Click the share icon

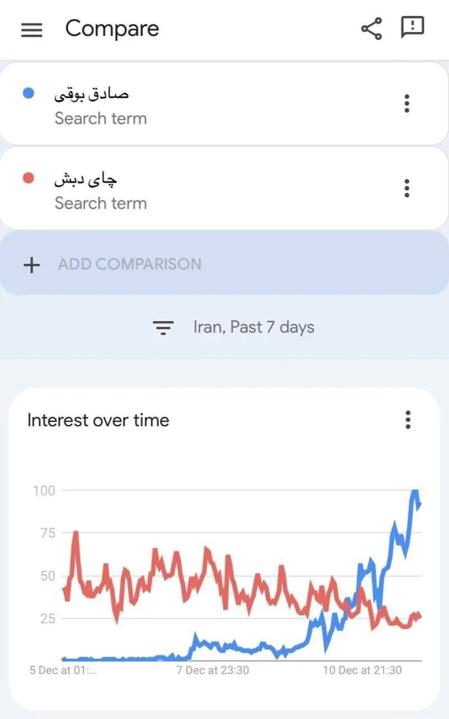[371, 29]
